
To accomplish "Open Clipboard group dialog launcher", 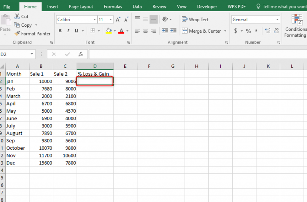I will [x=52, y=42].
